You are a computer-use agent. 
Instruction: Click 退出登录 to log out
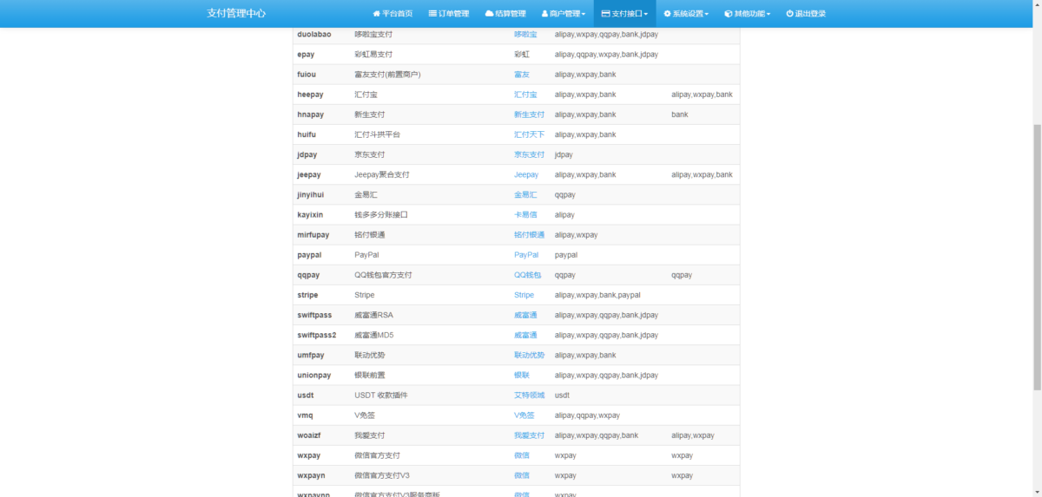[806, 14]
